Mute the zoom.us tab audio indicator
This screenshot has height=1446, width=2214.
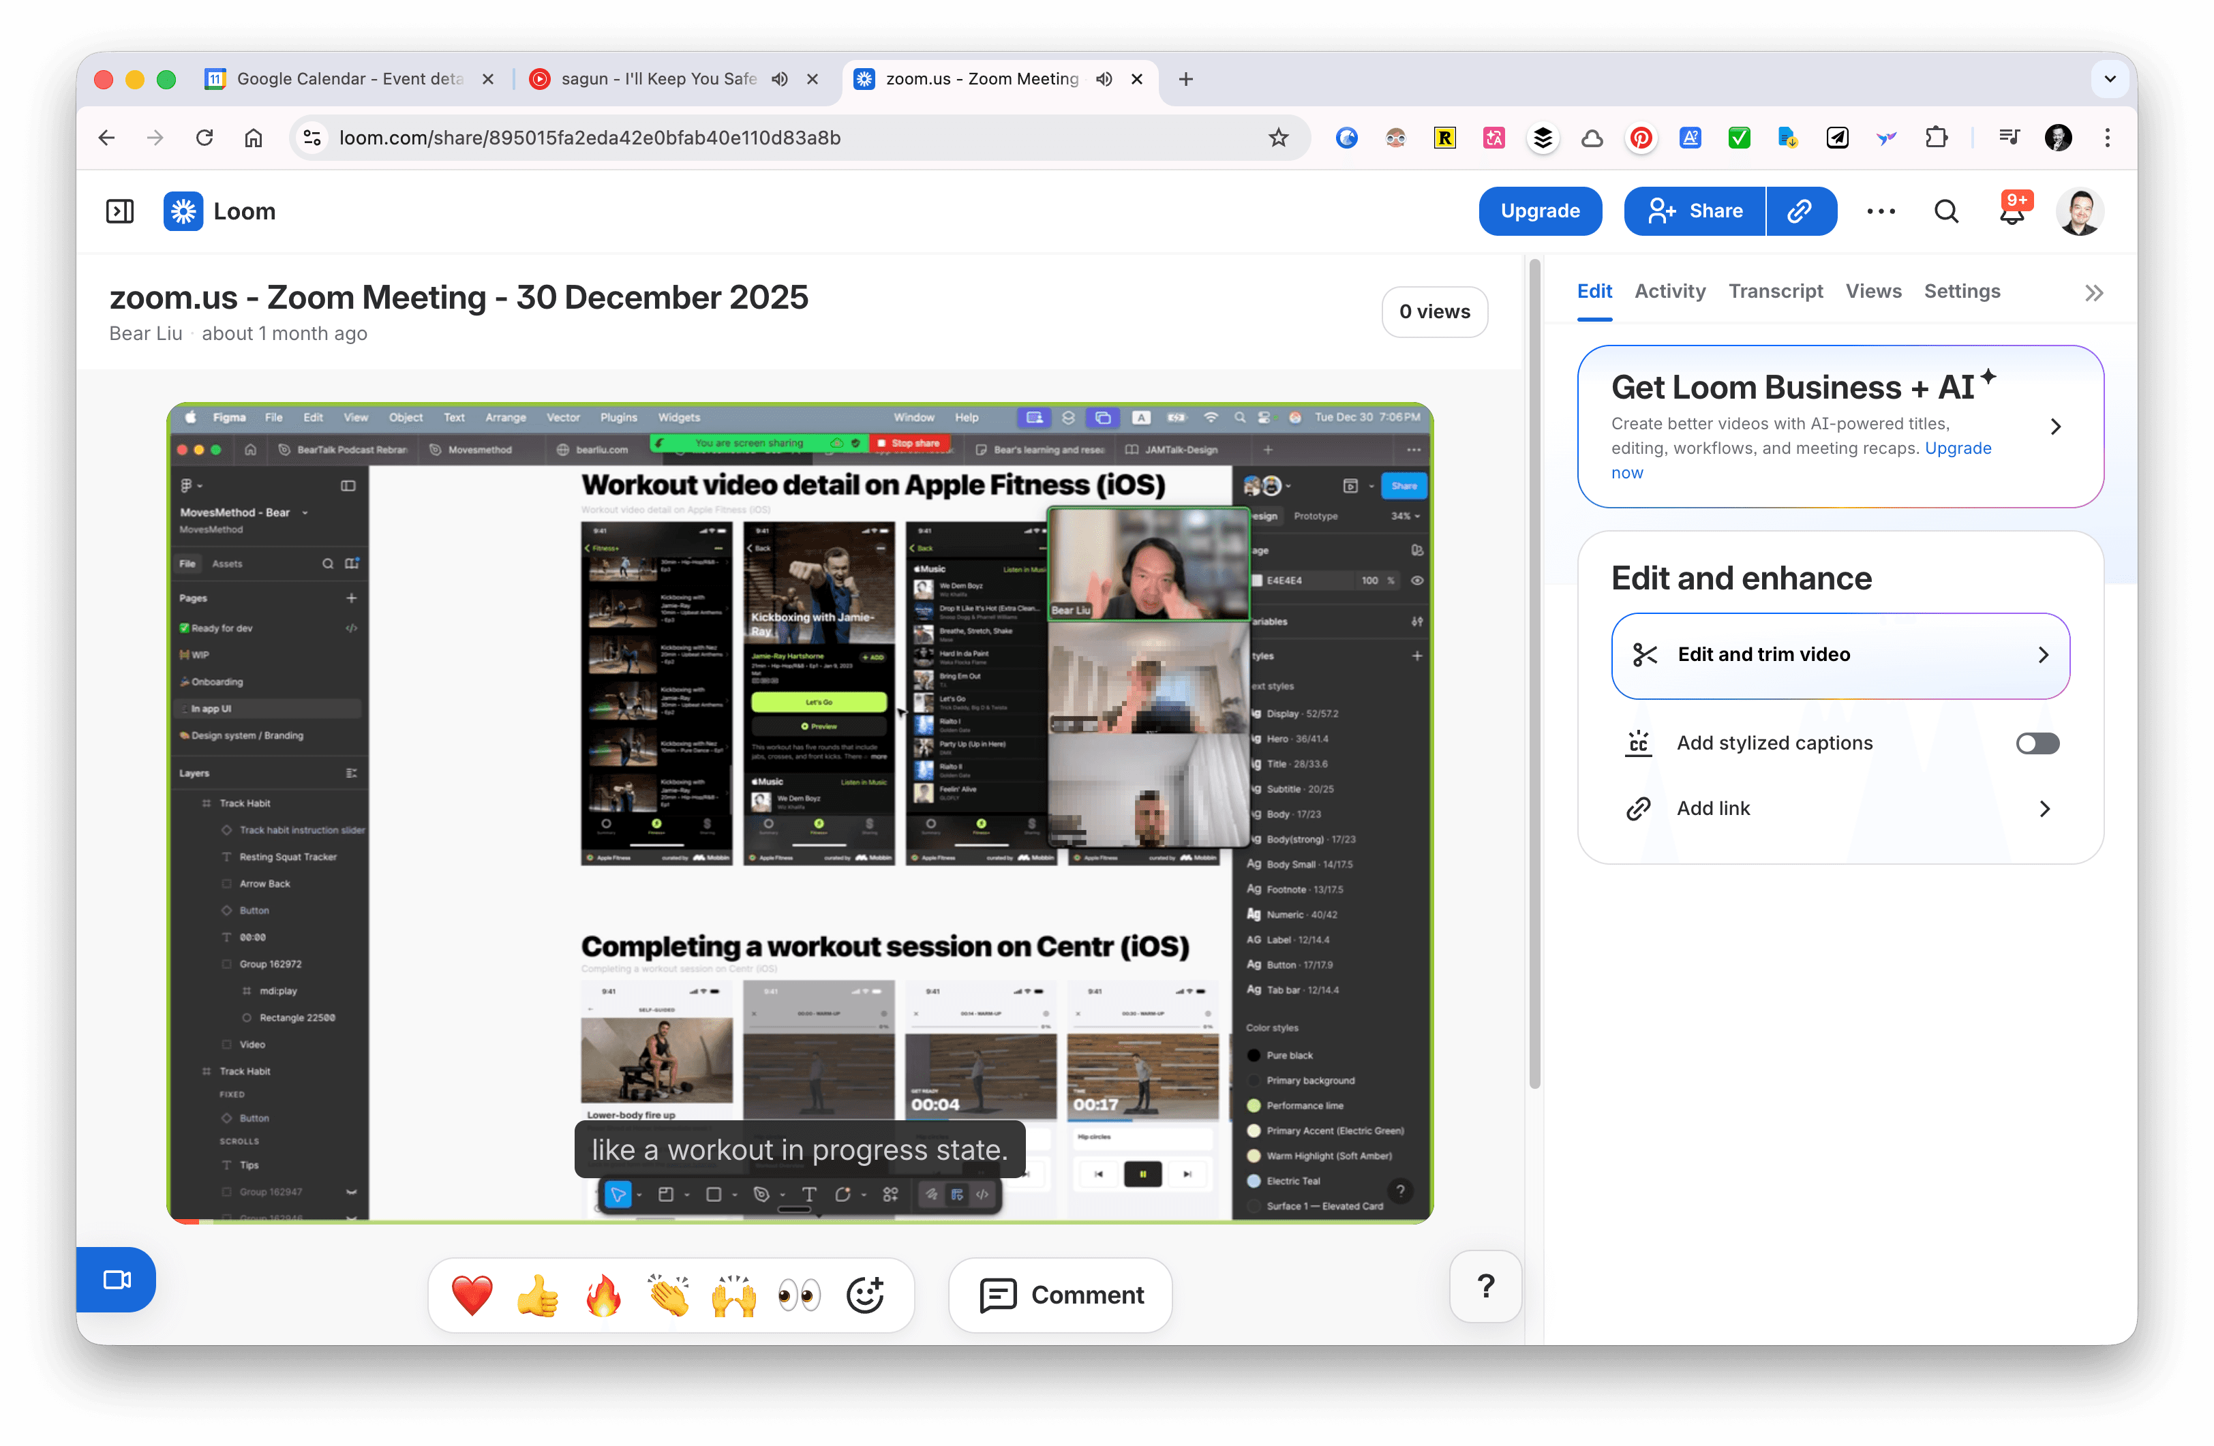coord(1104,79)
